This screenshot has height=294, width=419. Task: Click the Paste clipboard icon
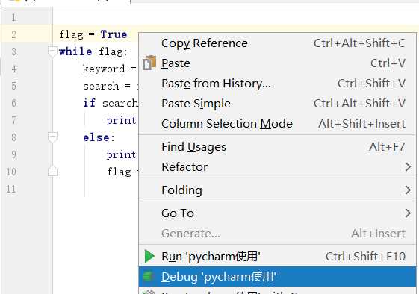point(149,63)
